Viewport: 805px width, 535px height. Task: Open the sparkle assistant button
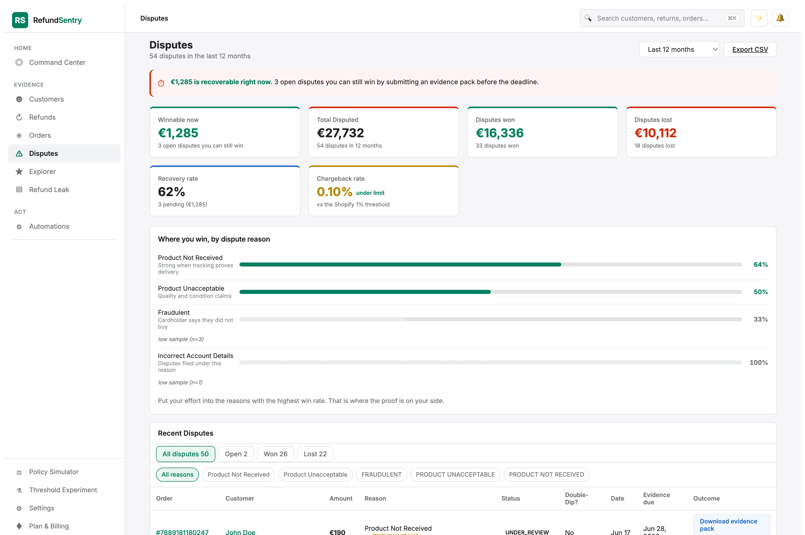pyautogui.click(x=759, y=18)
